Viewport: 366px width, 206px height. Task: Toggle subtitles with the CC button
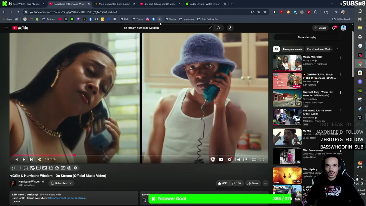(x=221, y=159)
